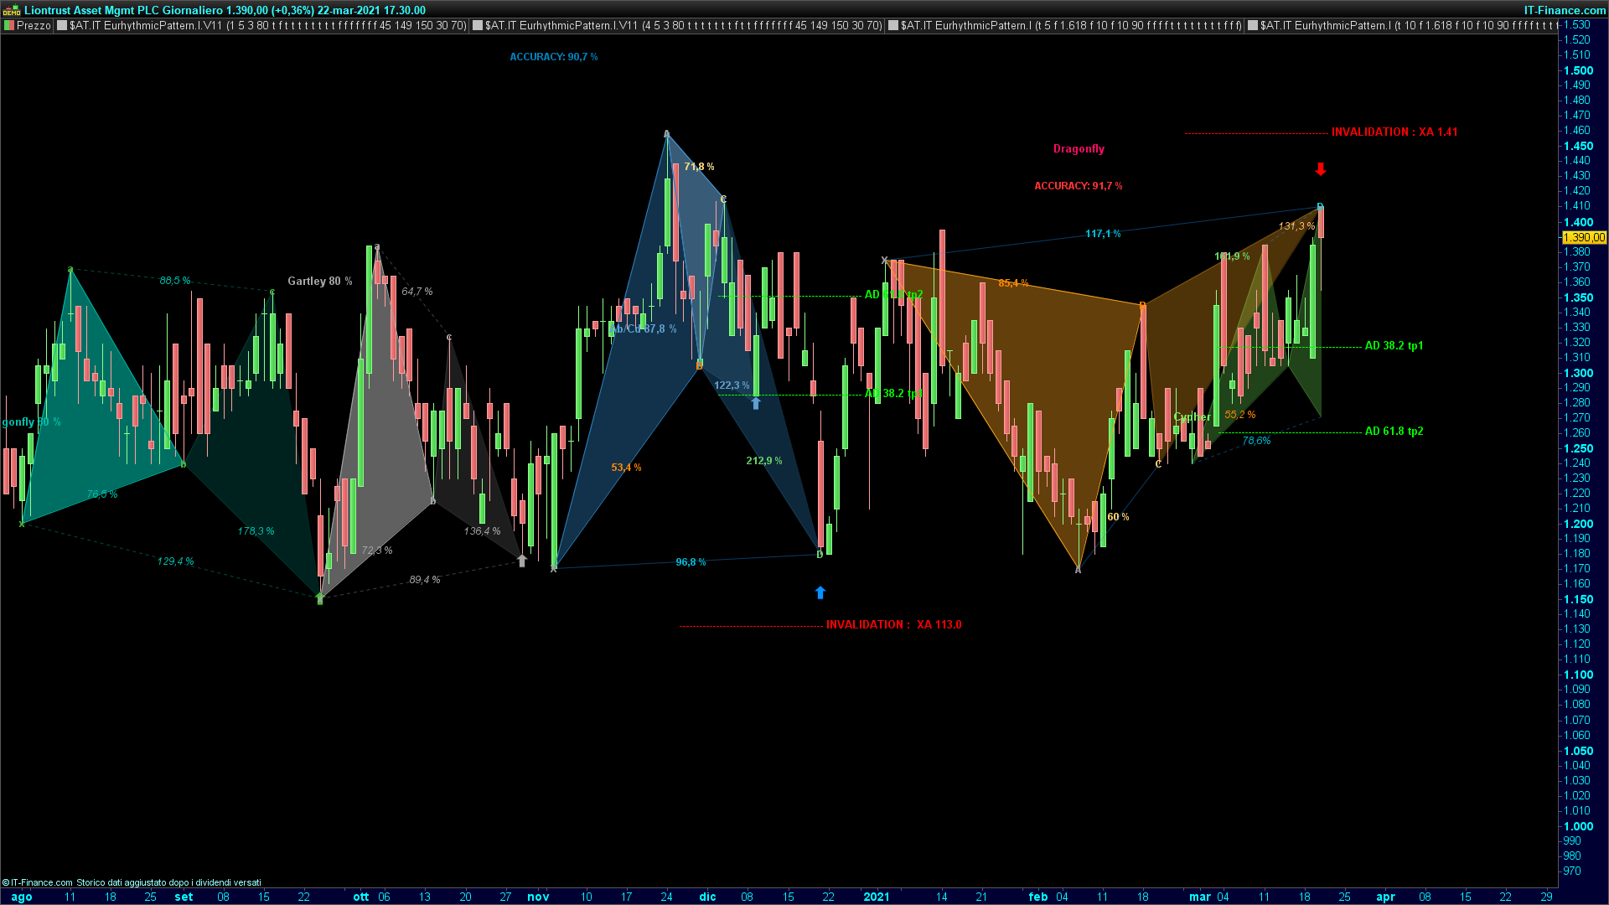Toggle gray square of V11 (4 5 3 80) indicator
1609x905 pixels.
pyautogui.click(x=478, y=26)
